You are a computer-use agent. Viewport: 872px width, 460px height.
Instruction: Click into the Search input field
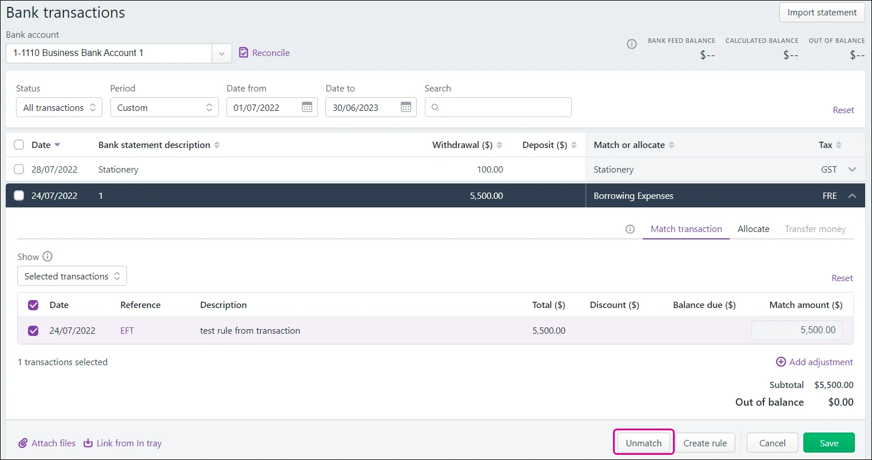tap(498, 107)
